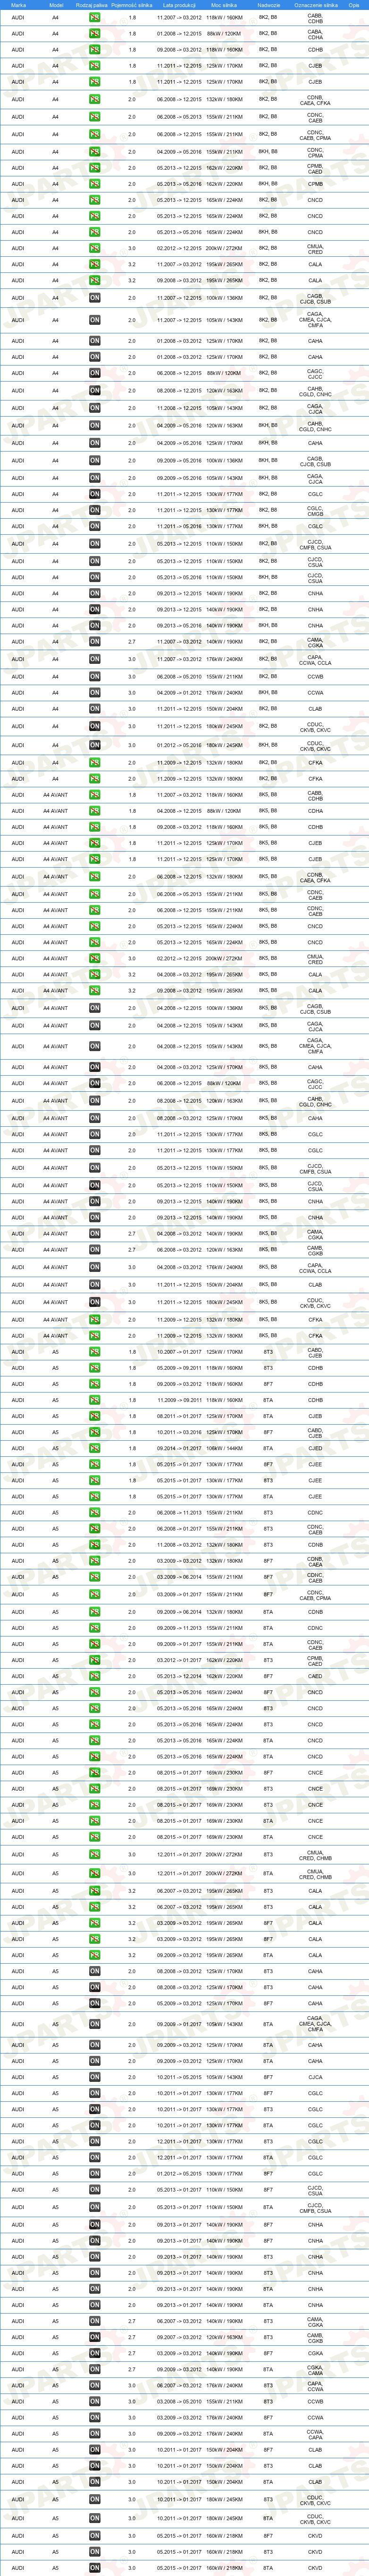Click ON icon in A4 AVANT CAMB, CGKB row
Image resolution: width=369 pixels, height=2576 pixels.
point(95,1250)
